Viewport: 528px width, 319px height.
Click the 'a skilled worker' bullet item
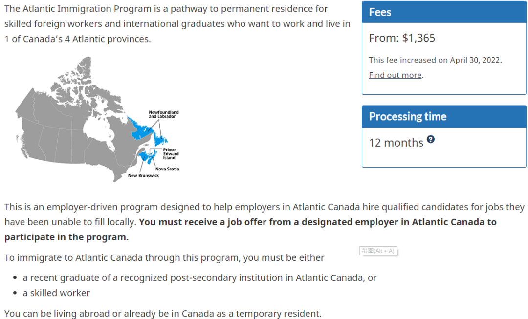point(56,293)
